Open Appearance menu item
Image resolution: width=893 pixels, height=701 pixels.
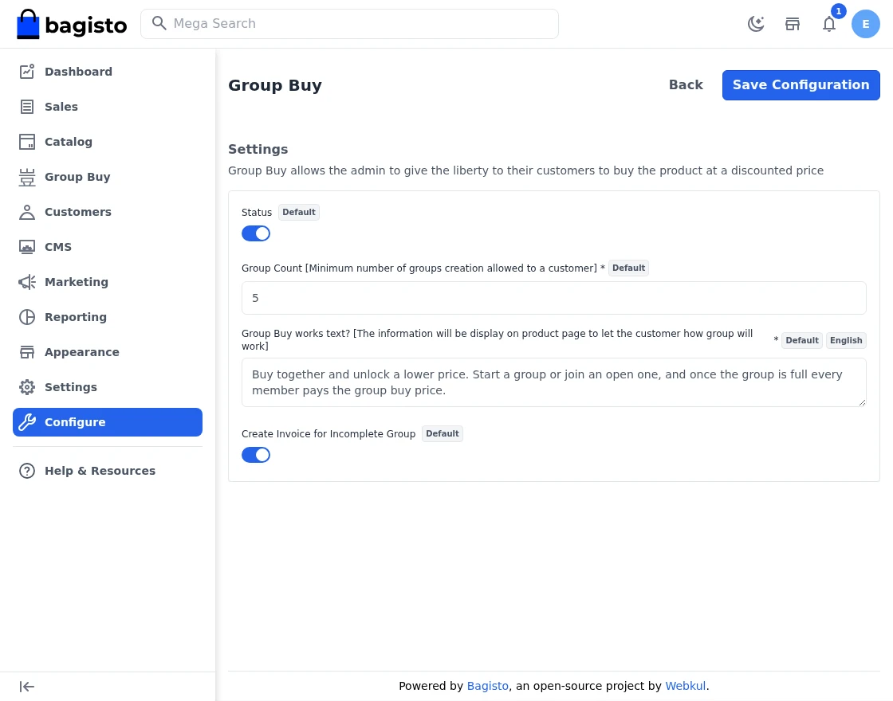point(108,352)
